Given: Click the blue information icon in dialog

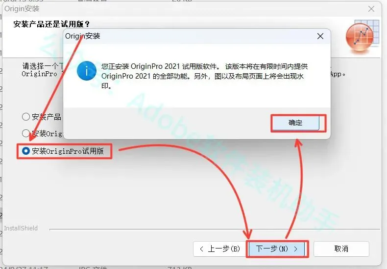Looking at the screenshot, I should click(x=86, y=71).
